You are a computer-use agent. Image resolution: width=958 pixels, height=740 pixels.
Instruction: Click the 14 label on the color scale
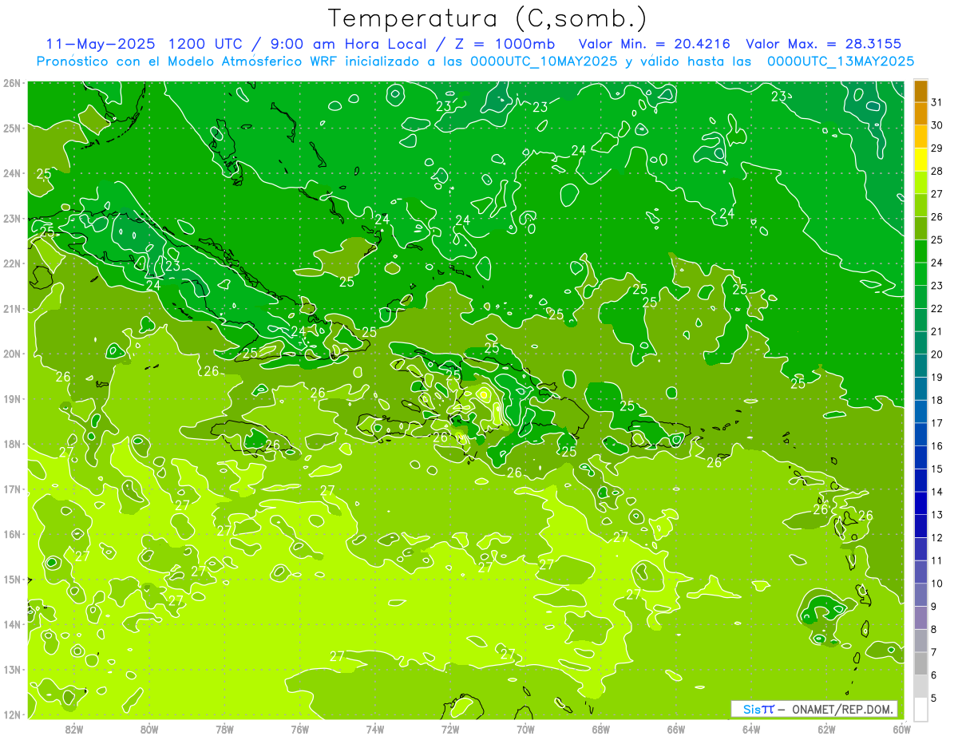pyautogui.click(x=937, y=492)
